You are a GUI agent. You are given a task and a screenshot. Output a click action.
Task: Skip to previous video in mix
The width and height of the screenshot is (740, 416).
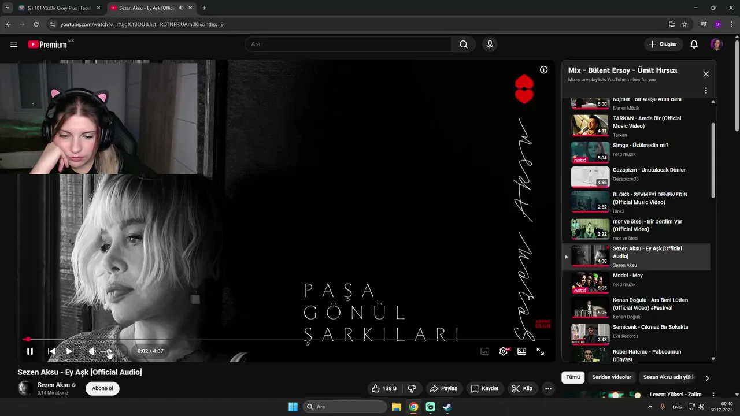point(51,351)
